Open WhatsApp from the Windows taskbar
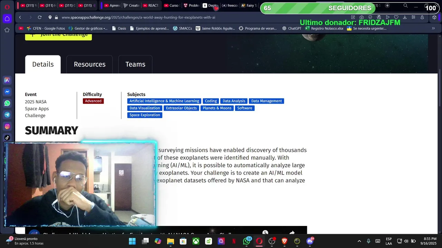442x248 pixels. (247, 241)
